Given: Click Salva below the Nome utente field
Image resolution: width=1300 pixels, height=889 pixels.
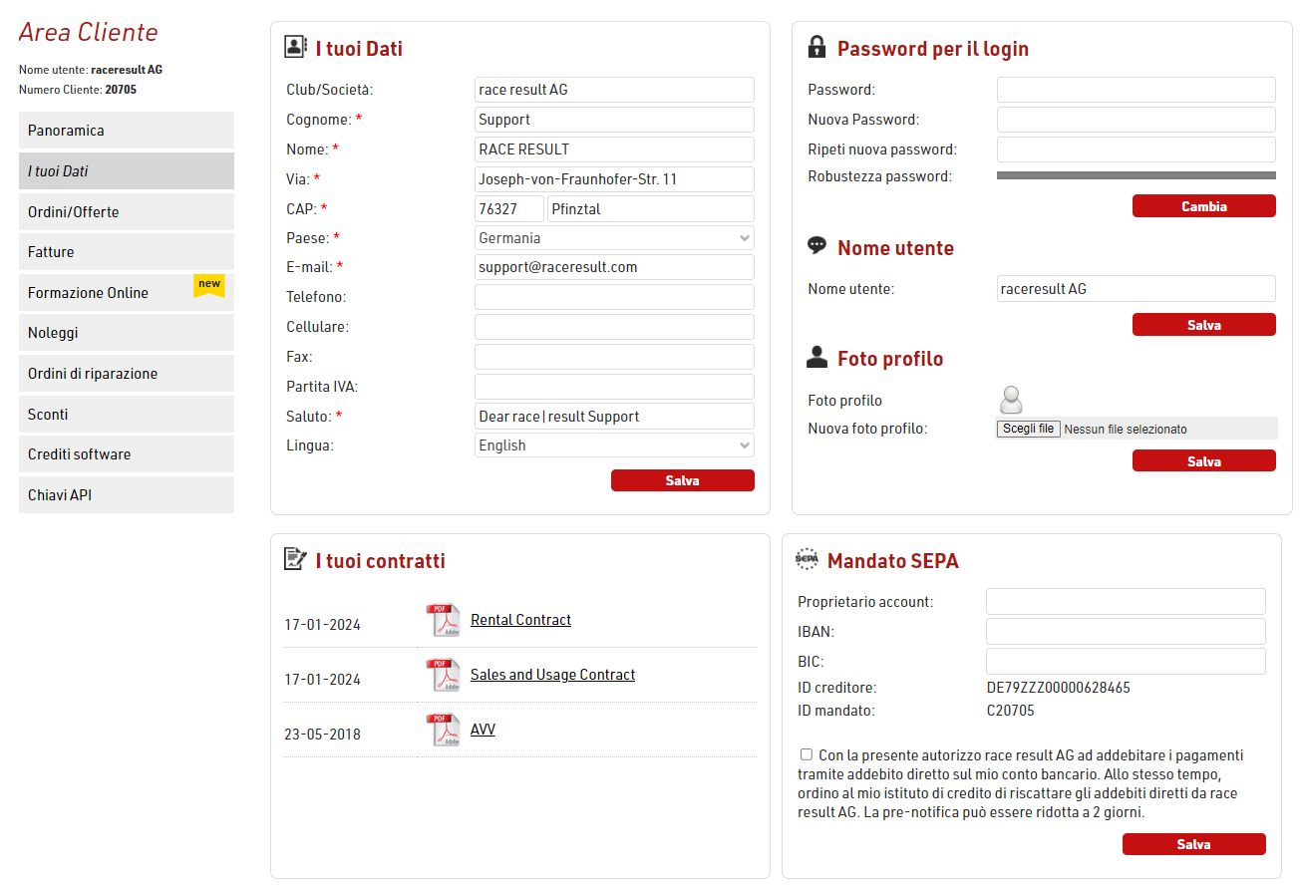Looking at the screenshot, I should click(1204, 325).
